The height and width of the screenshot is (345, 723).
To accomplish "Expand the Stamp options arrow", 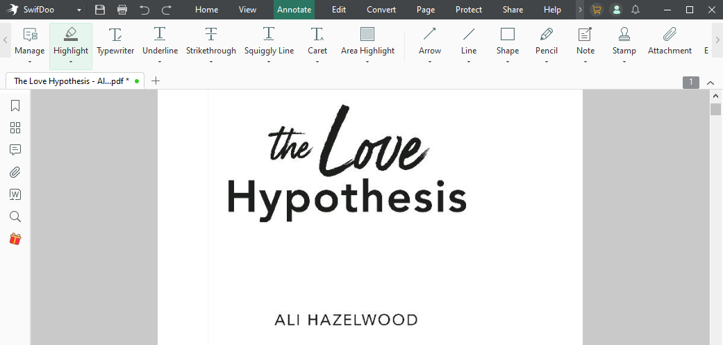I will click(x=624, y=62).
